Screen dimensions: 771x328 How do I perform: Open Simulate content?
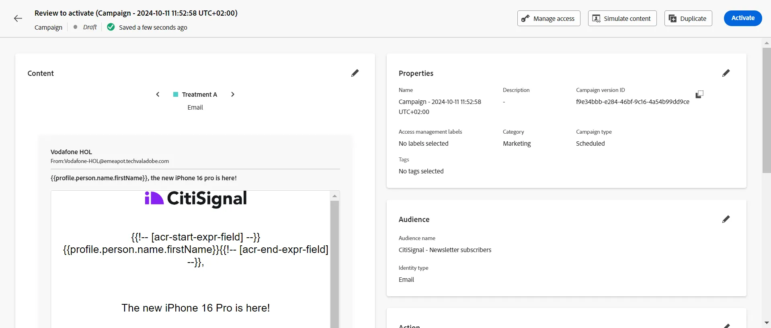point(622,18)
